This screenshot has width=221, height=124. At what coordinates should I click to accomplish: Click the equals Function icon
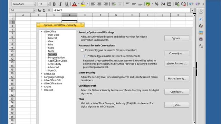49,10
